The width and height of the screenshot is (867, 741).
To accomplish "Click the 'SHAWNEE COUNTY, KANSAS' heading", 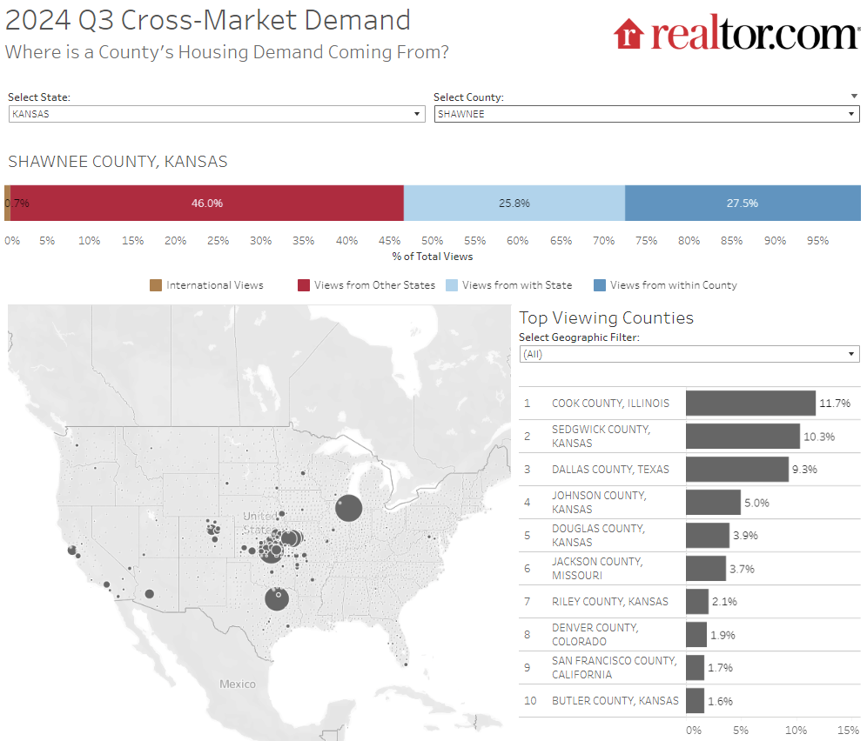I will 118,162.
